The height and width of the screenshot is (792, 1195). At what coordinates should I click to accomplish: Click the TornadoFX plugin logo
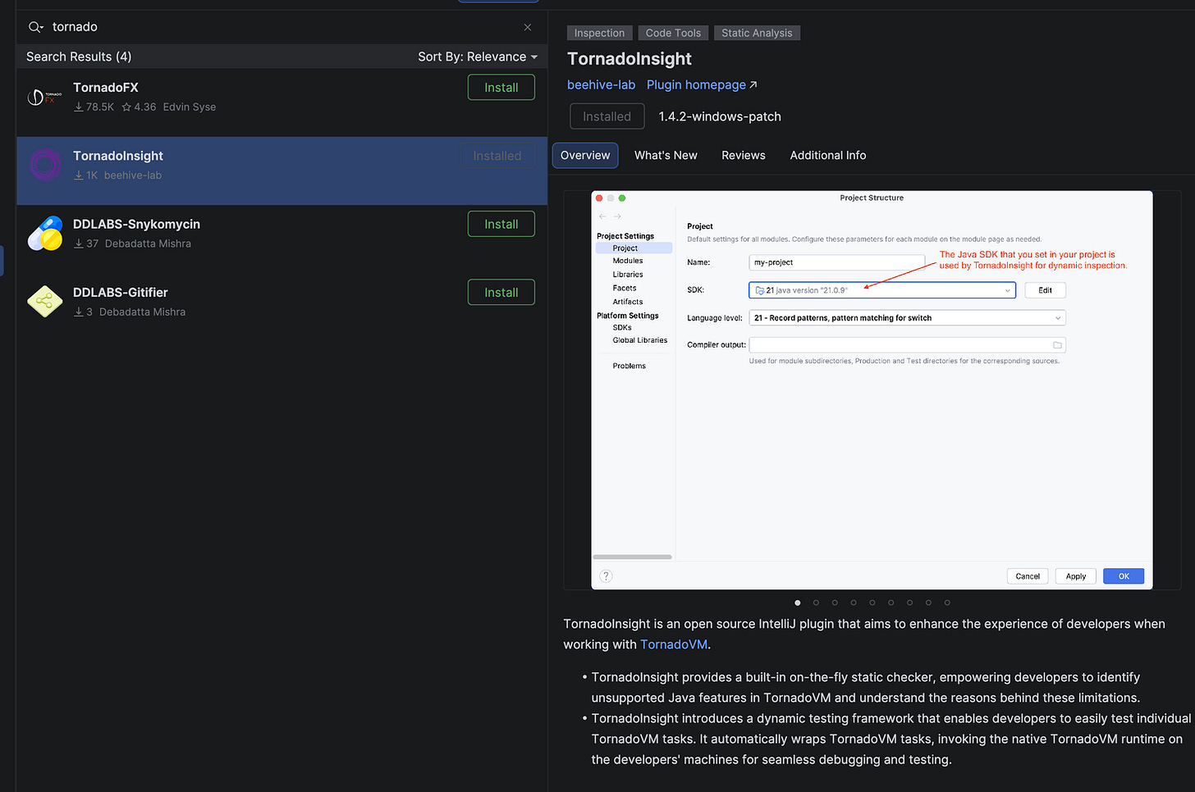coord(45,98)
